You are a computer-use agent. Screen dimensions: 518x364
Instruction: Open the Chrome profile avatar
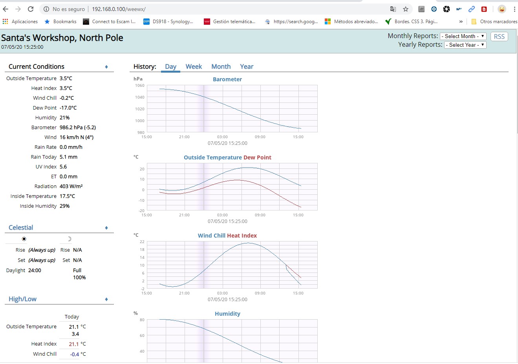click(x=502, y=9)
